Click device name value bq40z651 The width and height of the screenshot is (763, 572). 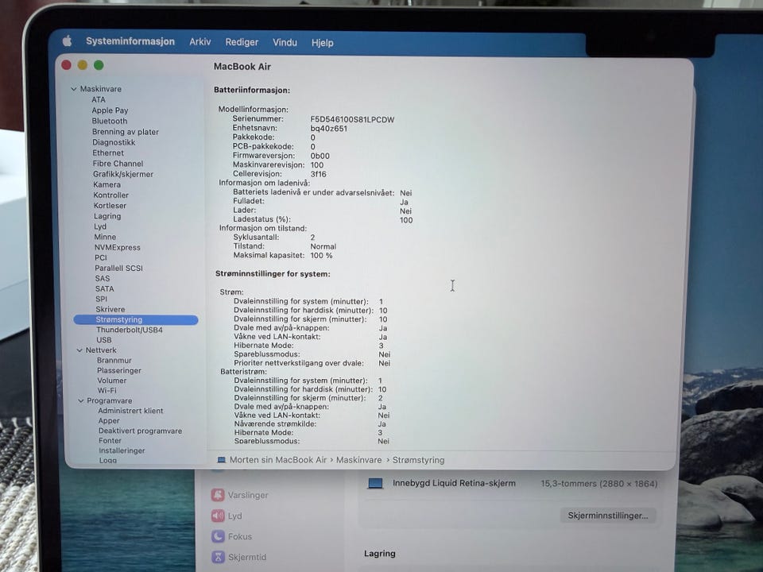(329, 129)
